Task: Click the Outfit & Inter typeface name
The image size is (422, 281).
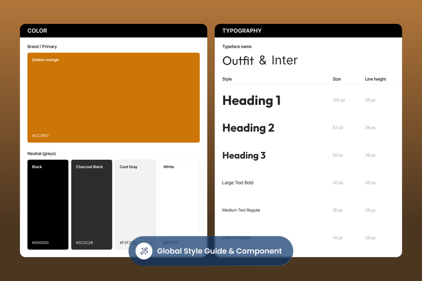Action: pyautogui.click(x=260, y=60)
